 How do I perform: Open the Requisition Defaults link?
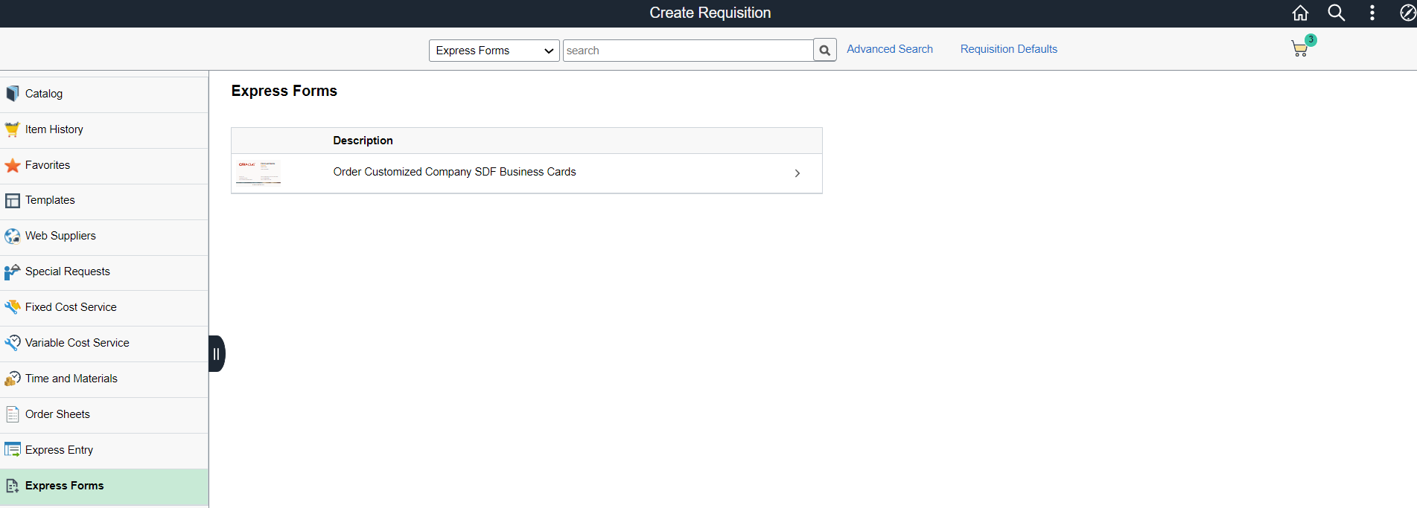point(1009,49)
